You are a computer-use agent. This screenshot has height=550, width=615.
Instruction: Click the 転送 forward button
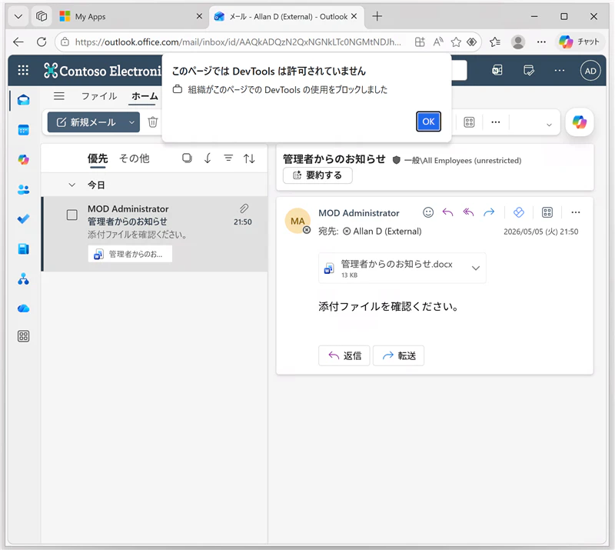click(398, 355)
